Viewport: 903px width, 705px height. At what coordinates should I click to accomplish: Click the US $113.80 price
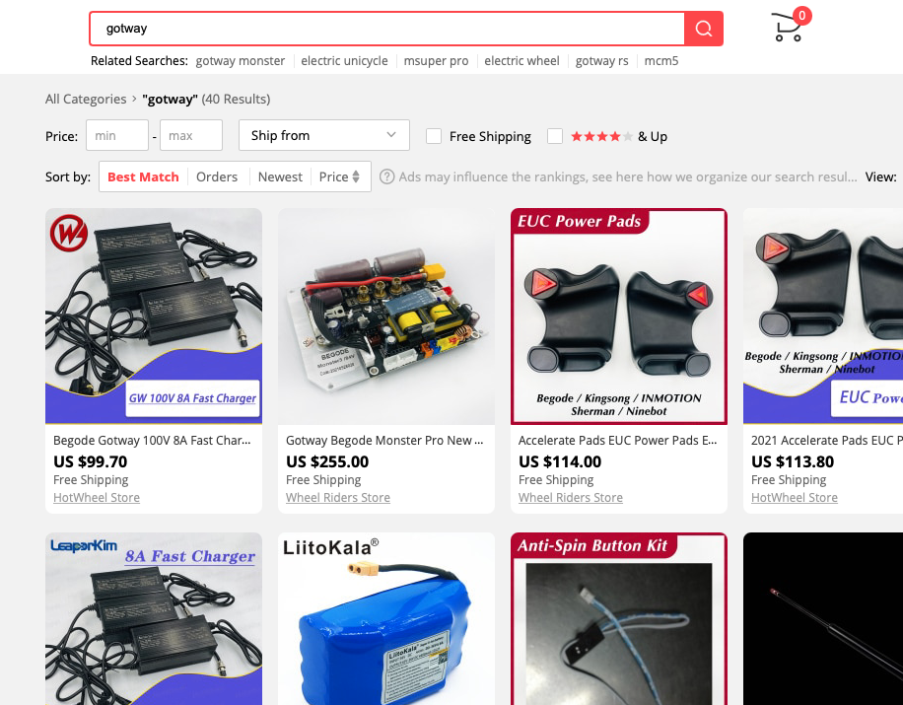(x=793, y=461)
